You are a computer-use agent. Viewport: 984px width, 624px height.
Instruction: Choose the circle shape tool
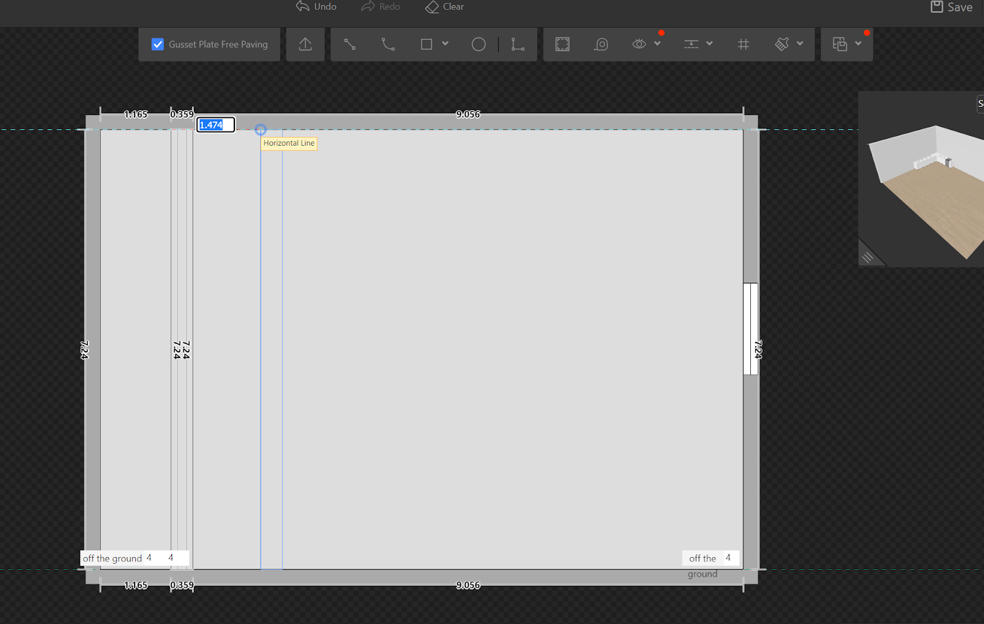pos(478,44)
